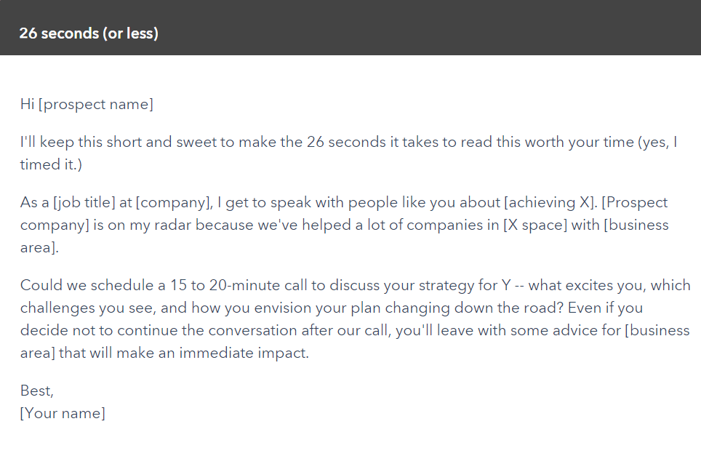The width and height of the screenshot is (701, 464).
Task: Click the "26 seconds (or less)" header title
Action: 89,33
